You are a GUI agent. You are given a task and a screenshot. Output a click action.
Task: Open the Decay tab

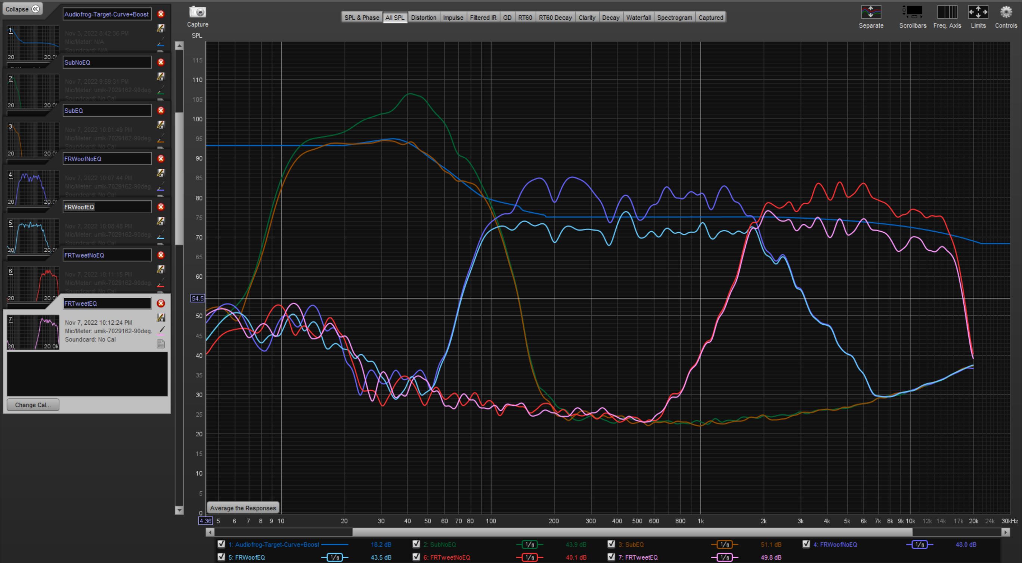[x=611, y=18]
